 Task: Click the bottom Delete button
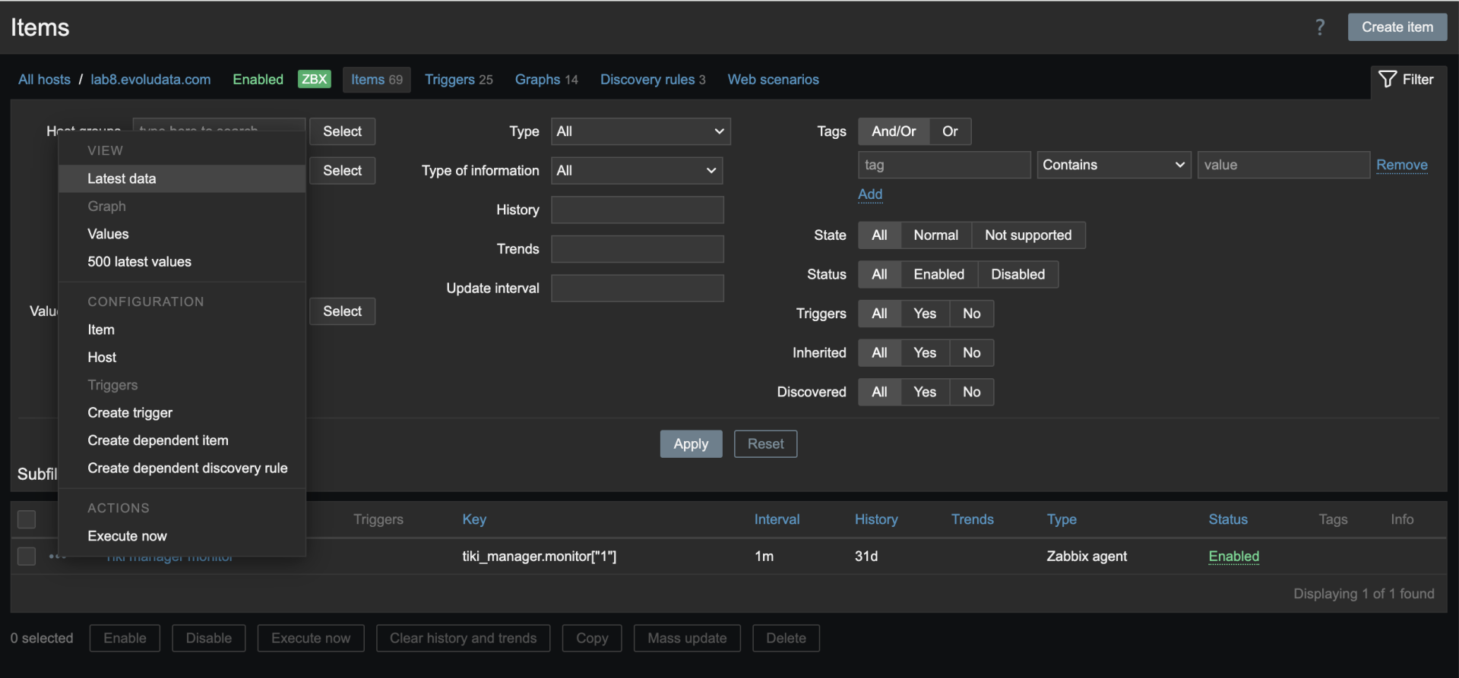[x=786, y=639]
